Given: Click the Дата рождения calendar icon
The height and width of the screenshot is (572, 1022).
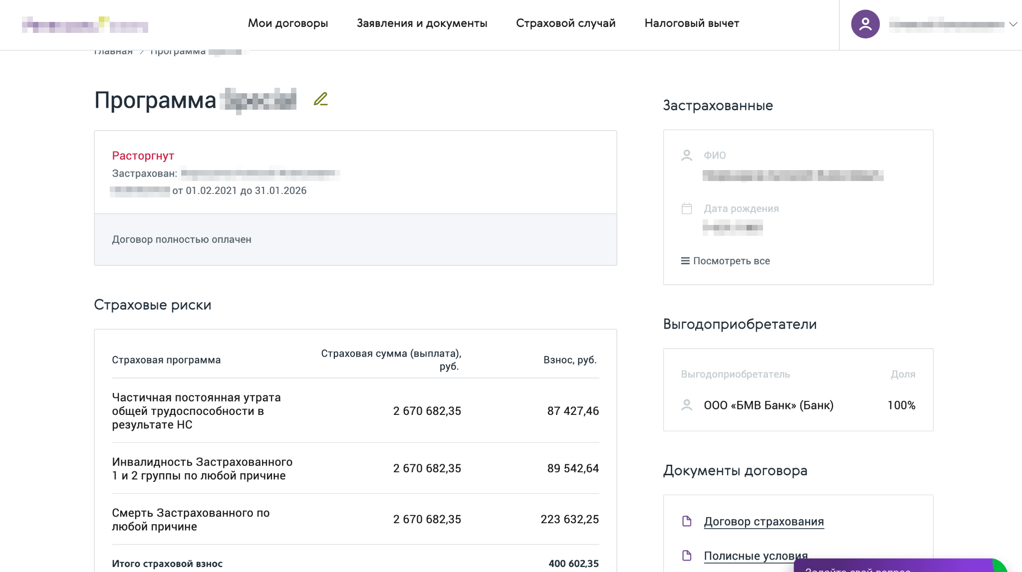Looking at the screenshot, I should tap(687, 208).
